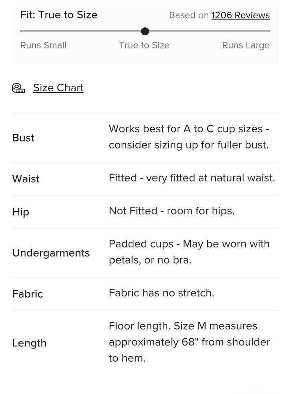Click the Hip row label
The width and height of the screenshot is (290, 394).
pos(21,212)
